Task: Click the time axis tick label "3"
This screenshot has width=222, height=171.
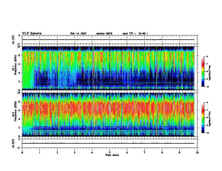Action: (75, 153)
